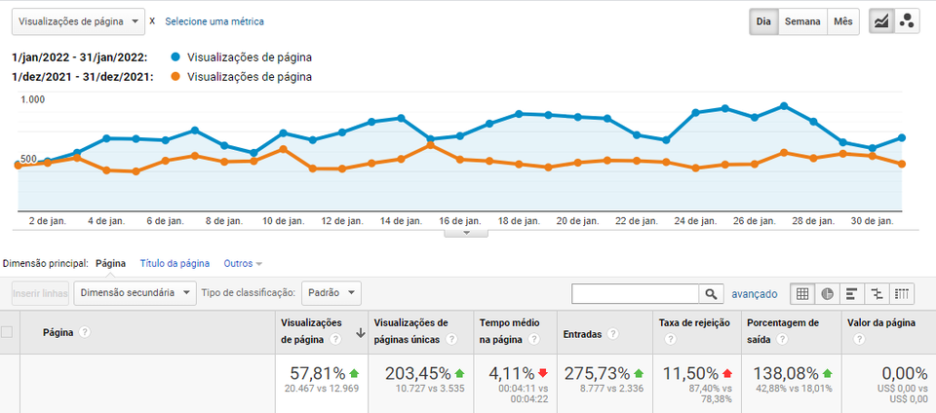Select all rows with header checkbox

7,332
